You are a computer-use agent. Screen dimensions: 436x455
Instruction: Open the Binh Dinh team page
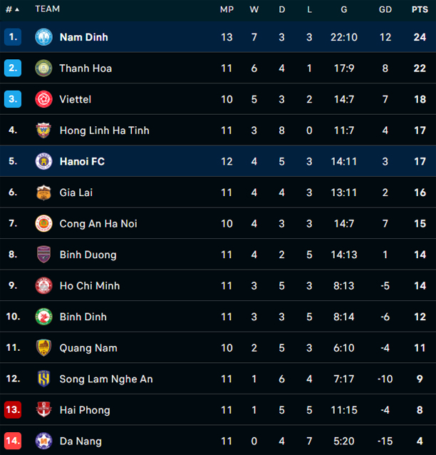point(83,317)
